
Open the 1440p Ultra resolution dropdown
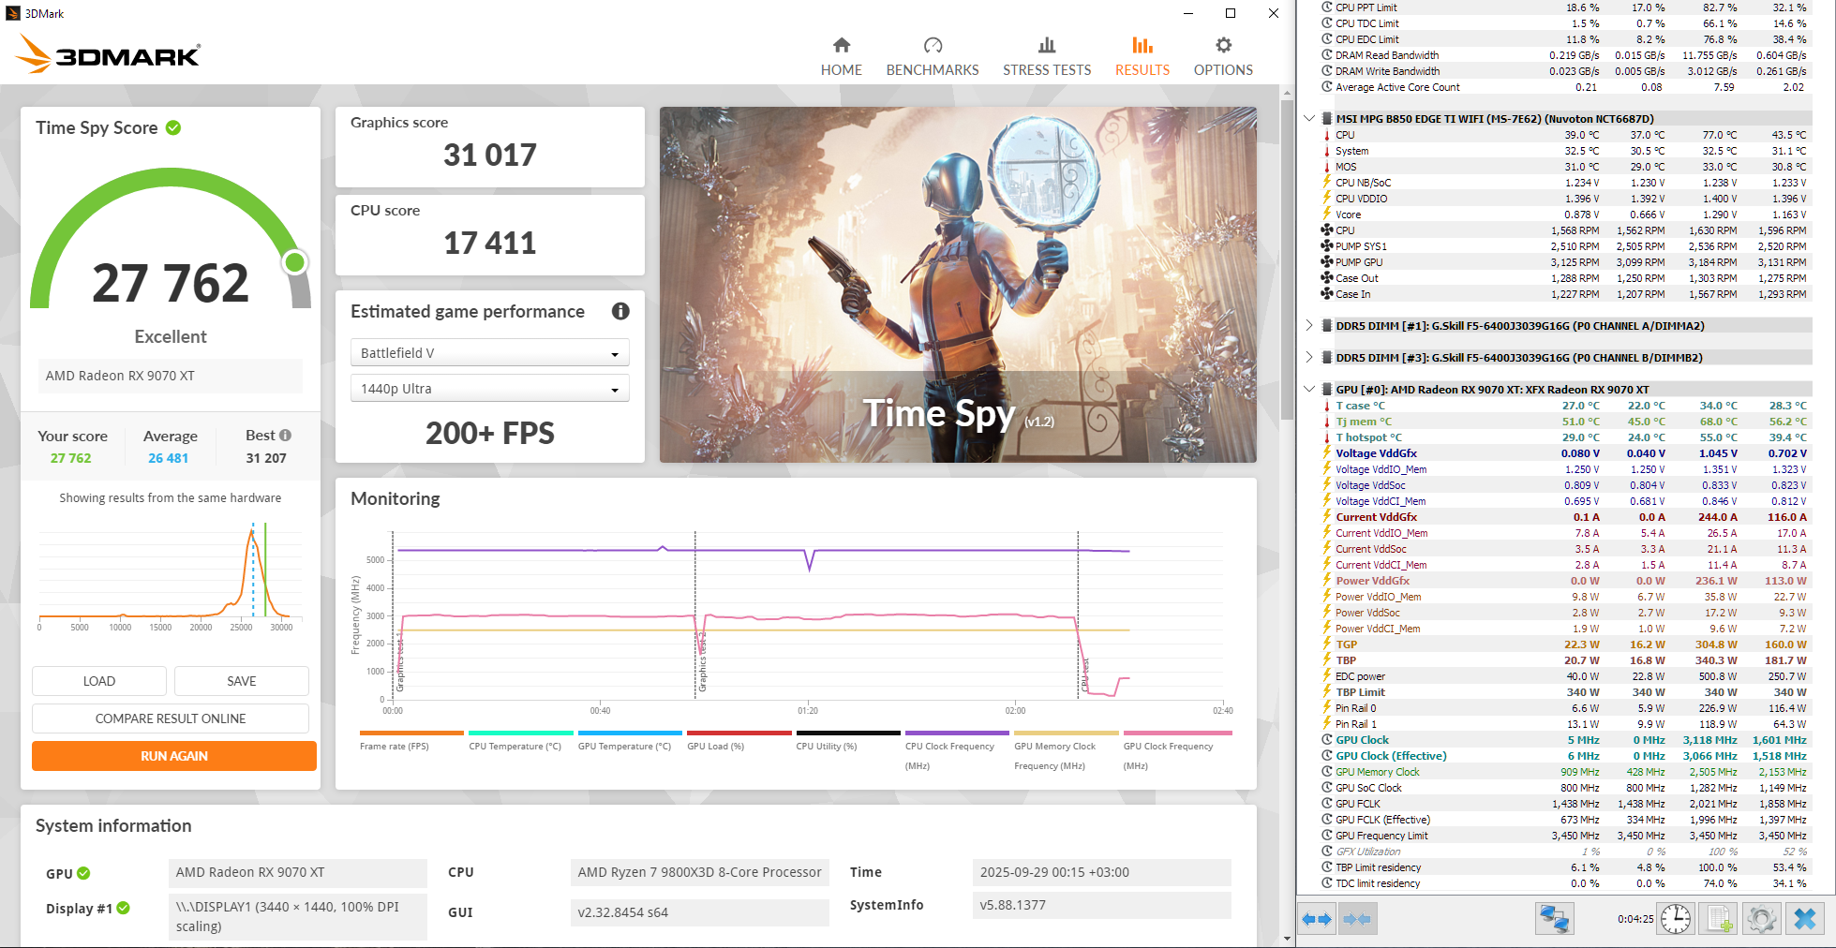pos(489,389)
